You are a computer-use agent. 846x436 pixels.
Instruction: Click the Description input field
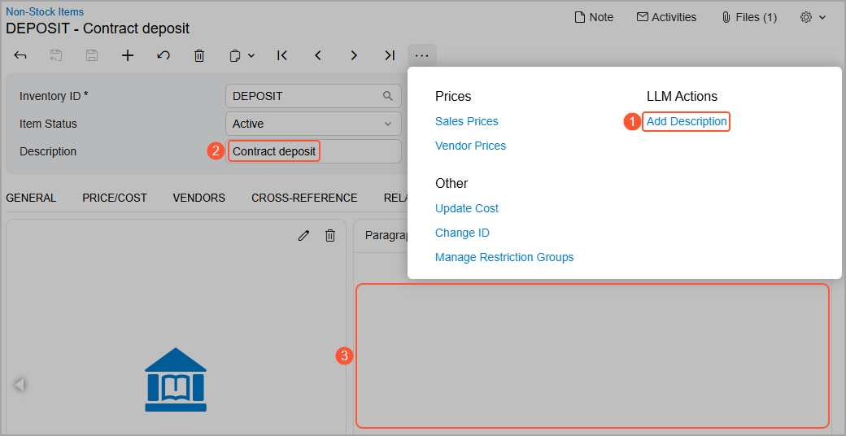pyautogui.click(x=313, y=151)
